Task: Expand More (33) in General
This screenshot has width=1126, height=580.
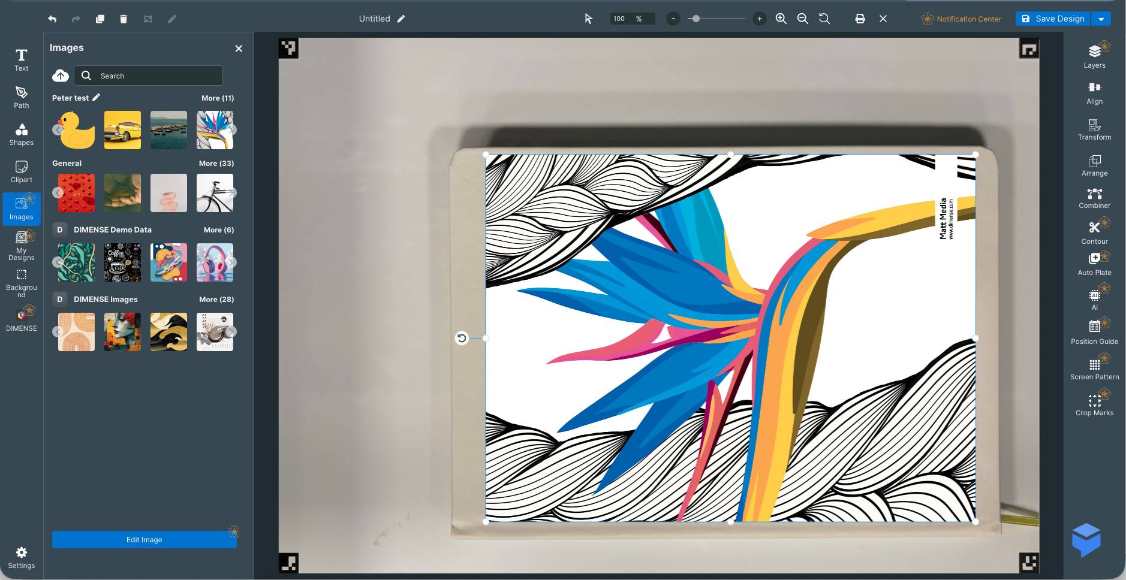Action: coord(216,164)
